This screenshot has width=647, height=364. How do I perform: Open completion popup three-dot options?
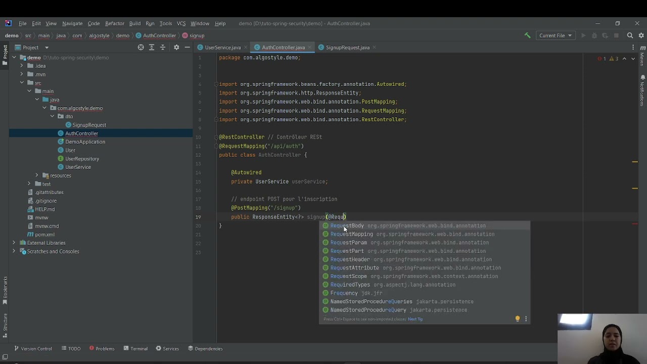[526, 319]
